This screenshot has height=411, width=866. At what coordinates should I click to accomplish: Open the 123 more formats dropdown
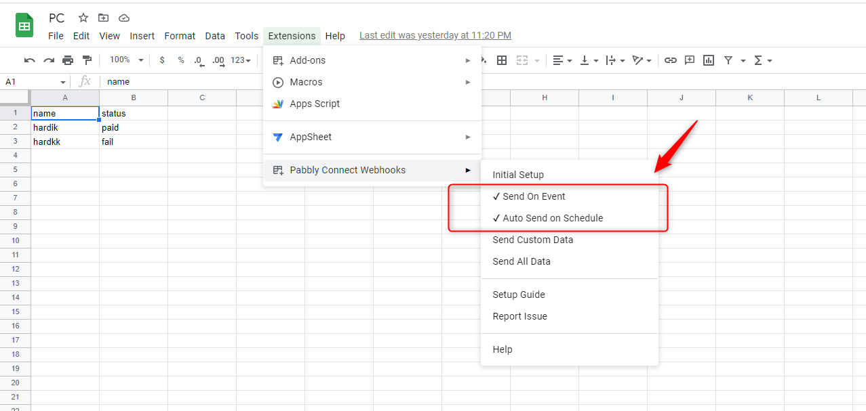click(x=241, y=60)
